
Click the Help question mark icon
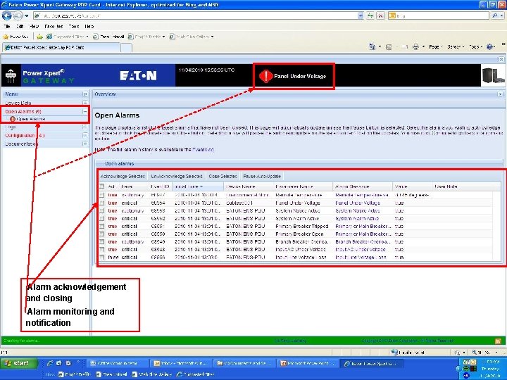[x=490, y=47]
